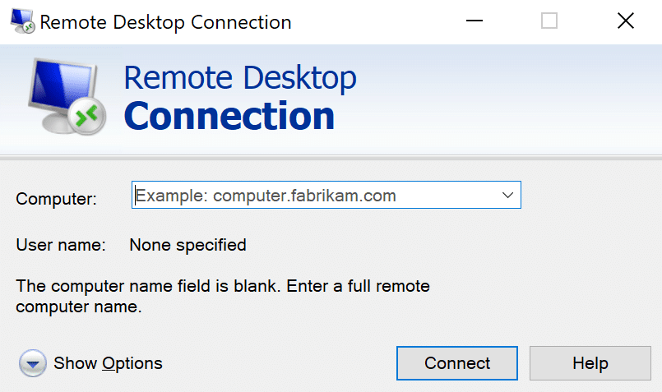Click the "User name:" label
Viewport: 662px width, 392px height.
pos(61,245)
